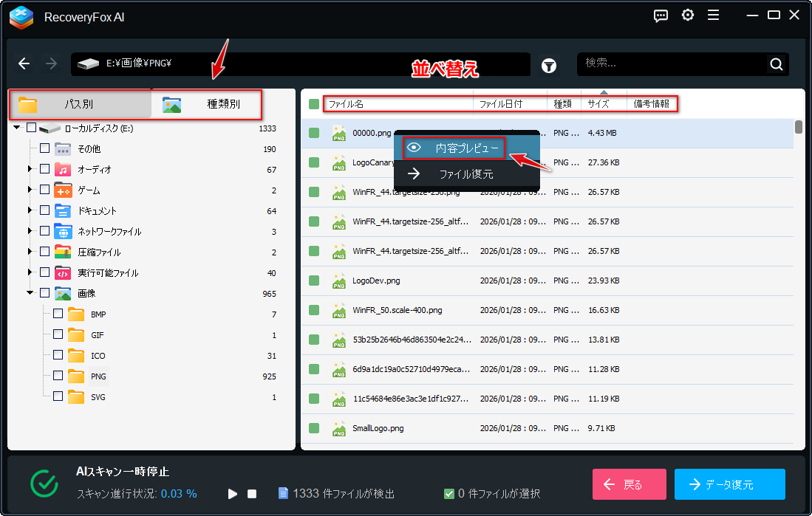Toggle the select-all checkbox in header
Viewport: 812px width, 516px height.
coord(314,104)
